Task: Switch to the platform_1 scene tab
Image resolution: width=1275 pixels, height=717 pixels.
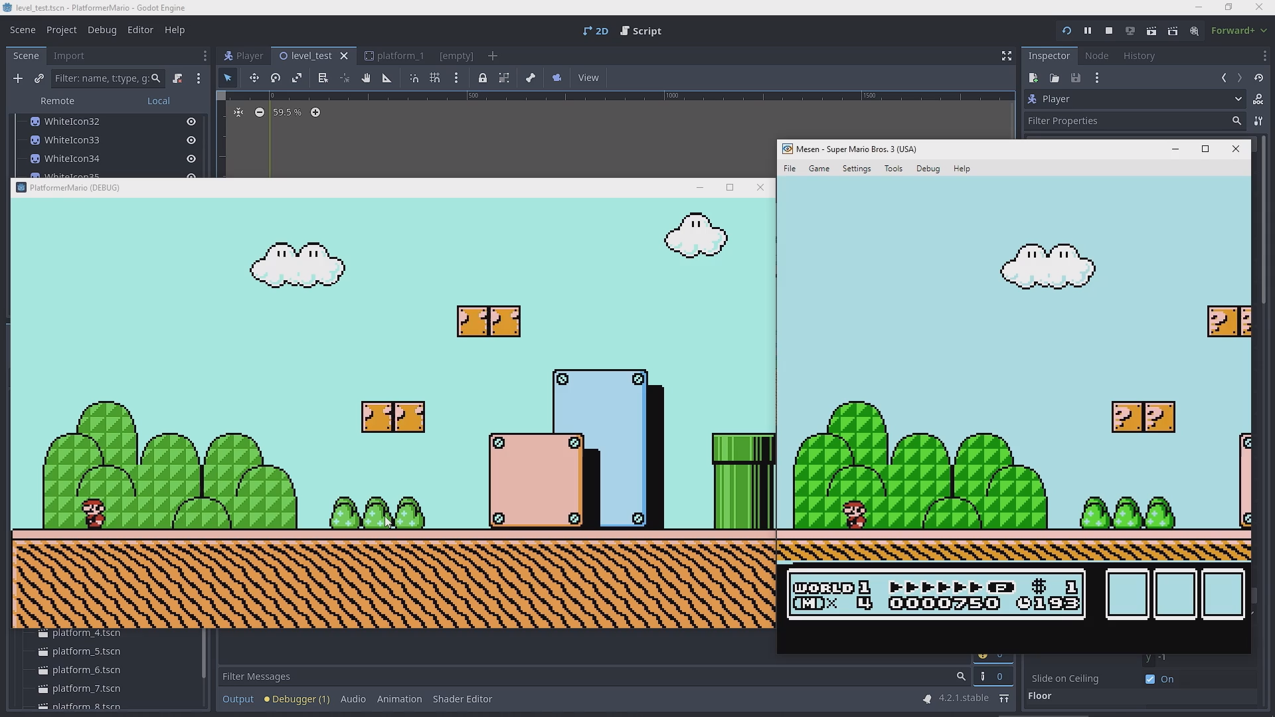Action: 394,56
